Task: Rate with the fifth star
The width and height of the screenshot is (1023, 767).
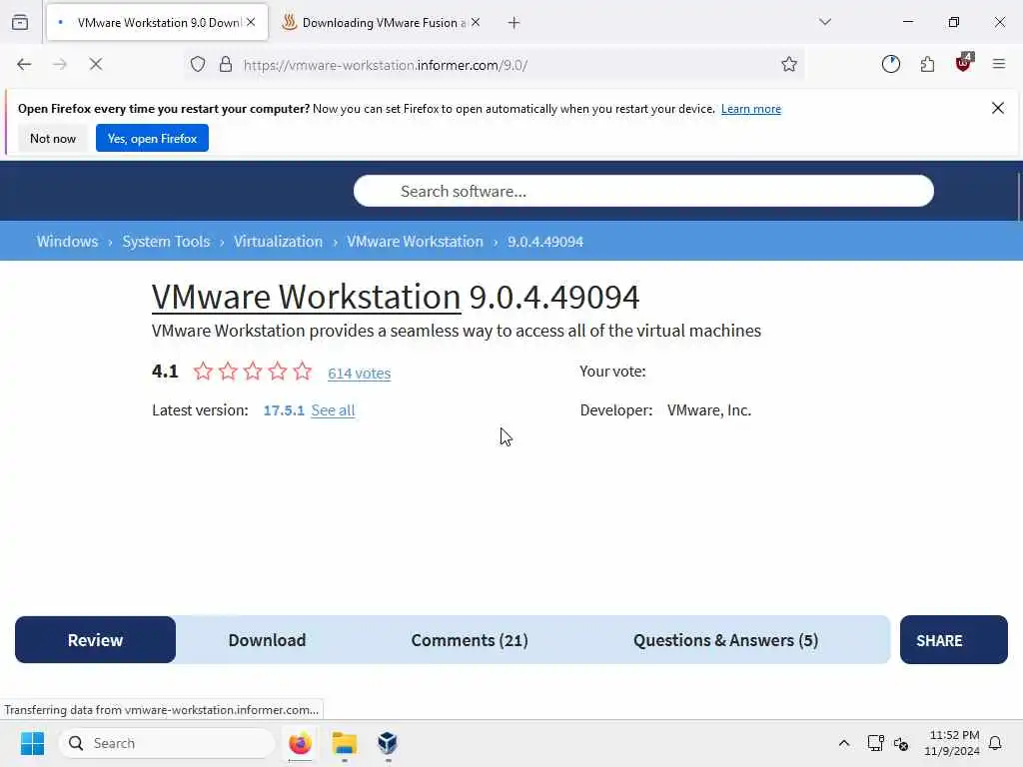Action: (x=302, y=372)
